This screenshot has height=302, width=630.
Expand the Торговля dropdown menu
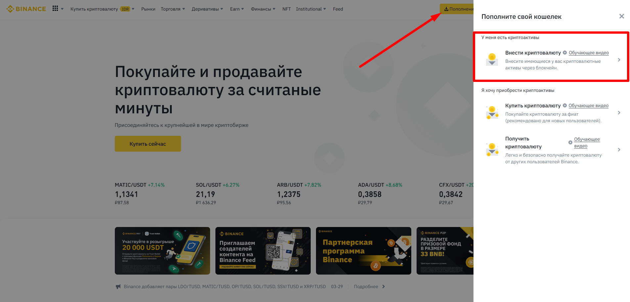coord(173,9)
